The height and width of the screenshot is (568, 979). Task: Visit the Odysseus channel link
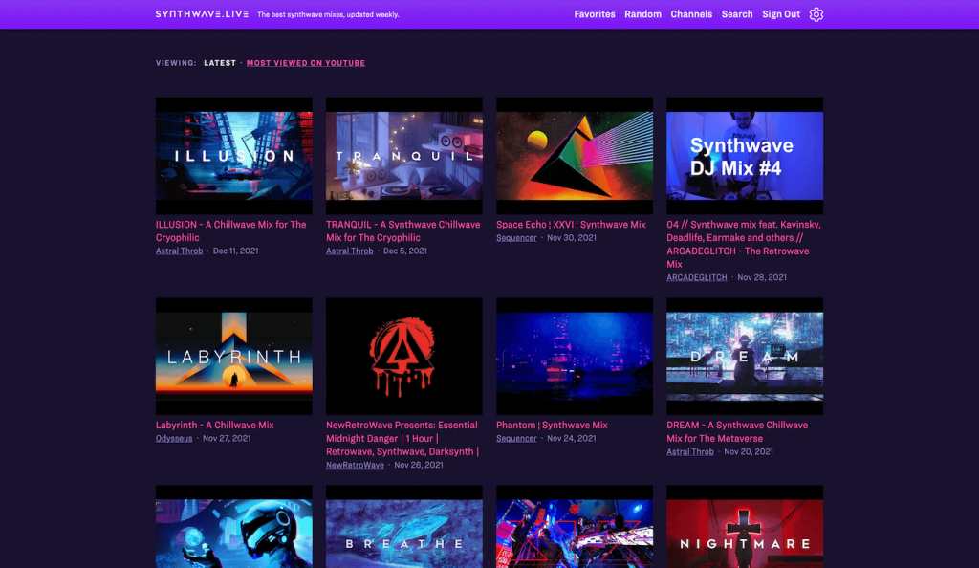(174, 439)
